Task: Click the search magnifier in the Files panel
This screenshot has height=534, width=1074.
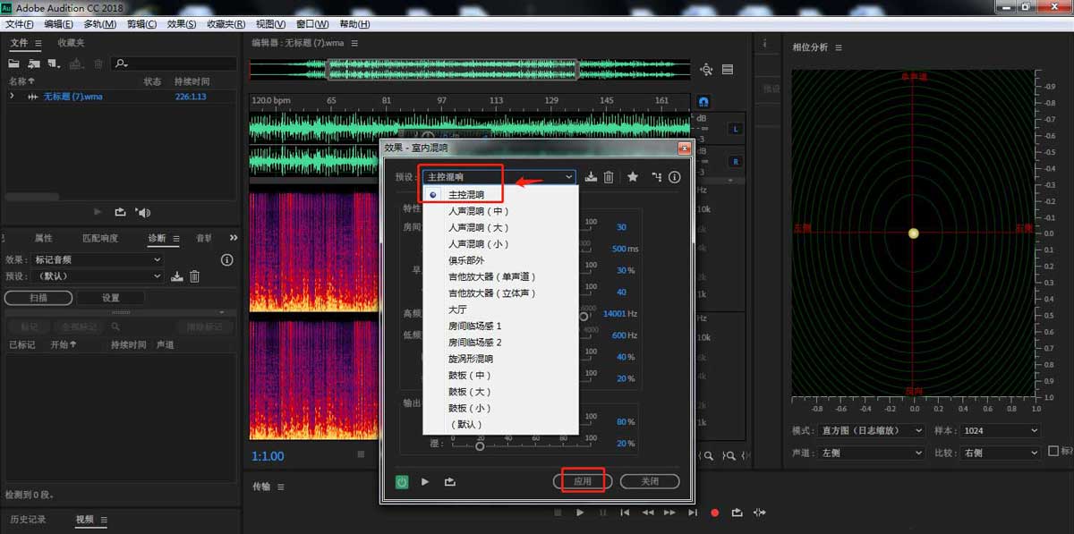Action: [x=120, y=64]
